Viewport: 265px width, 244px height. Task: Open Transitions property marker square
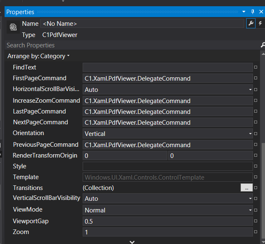pos(255,188)
